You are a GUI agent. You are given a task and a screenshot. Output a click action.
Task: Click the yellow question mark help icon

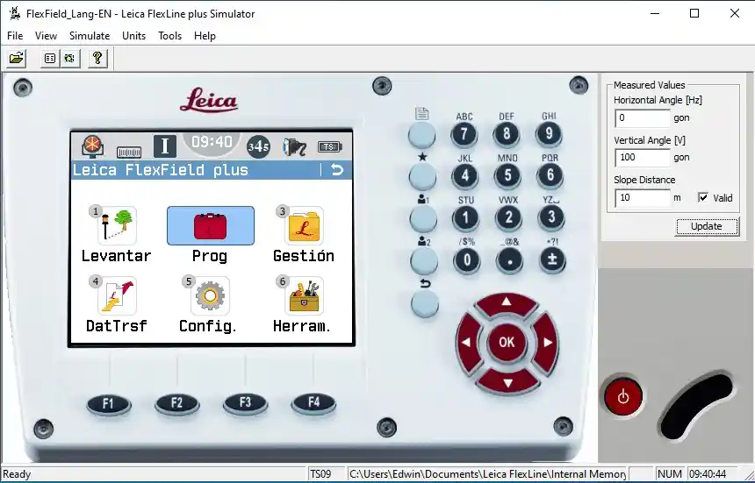97,59
